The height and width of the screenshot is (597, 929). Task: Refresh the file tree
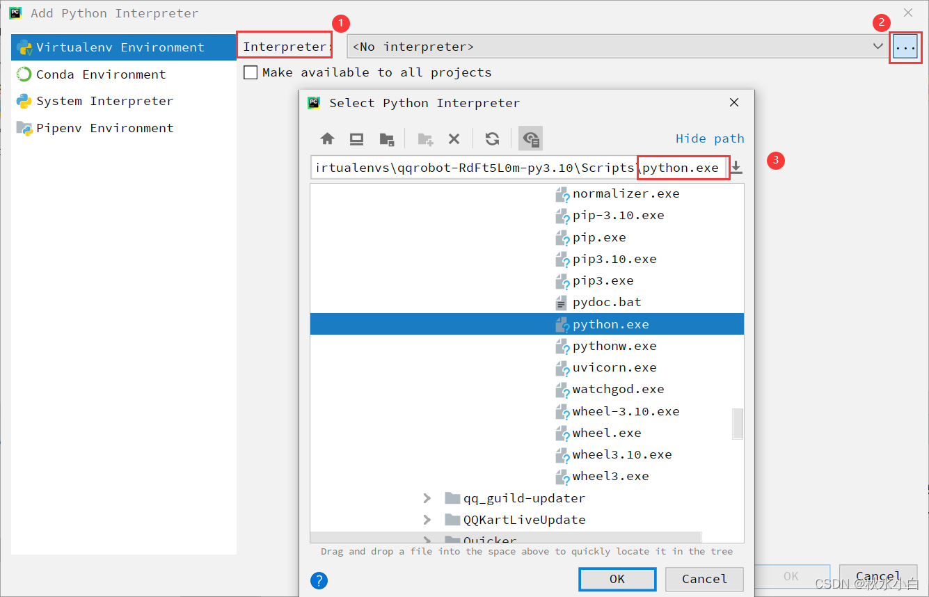click(492, 138)
